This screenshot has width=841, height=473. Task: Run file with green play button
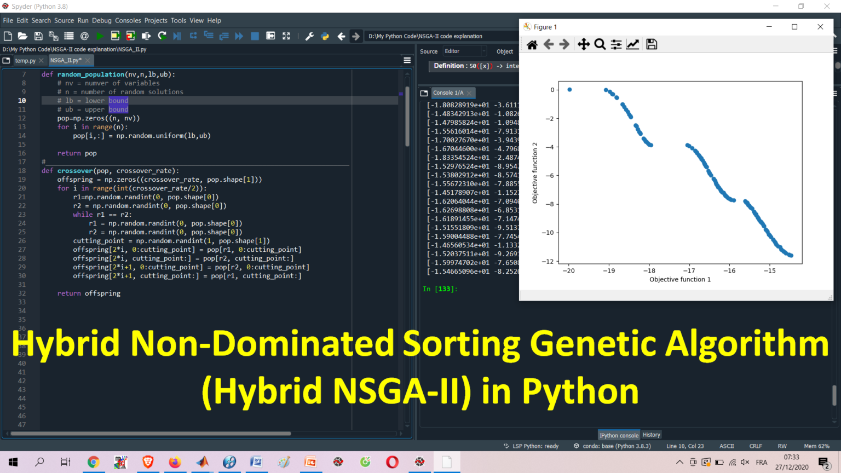(x=100, y=36)
